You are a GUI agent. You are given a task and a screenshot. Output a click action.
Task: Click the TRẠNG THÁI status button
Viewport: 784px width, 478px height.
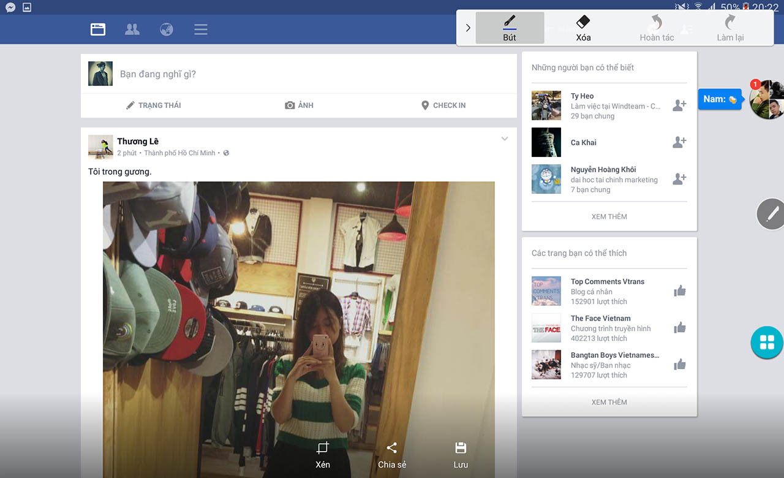(x=153, y=105)
